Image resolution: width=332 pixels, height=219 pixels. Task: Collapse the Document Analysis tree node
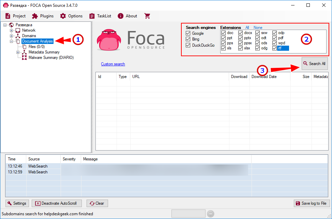coord(12,41)
